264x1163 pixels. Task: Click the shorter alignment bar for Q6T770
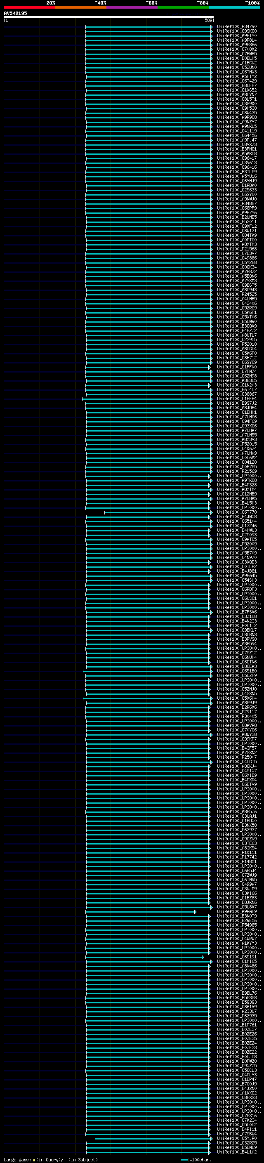point(158,512)
